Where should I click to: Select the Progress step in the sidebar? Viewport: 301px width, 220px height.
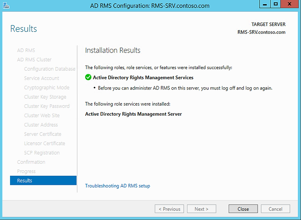pyautogui.click(x=26, y=171)
